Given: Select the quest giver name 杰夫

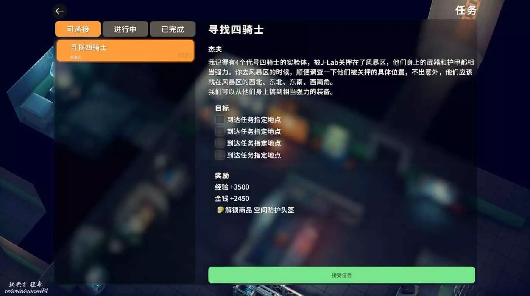Looking at the screenshot, I should (215, 49).
